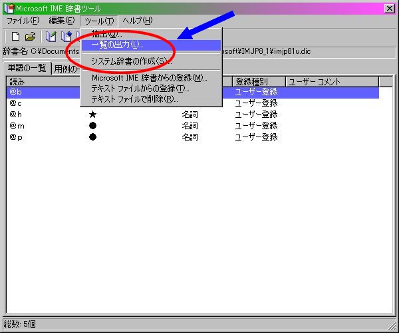Screen dimensions: 399x333
Task: Click ユーザー登録 in the @p row
Action: [256, 137]
